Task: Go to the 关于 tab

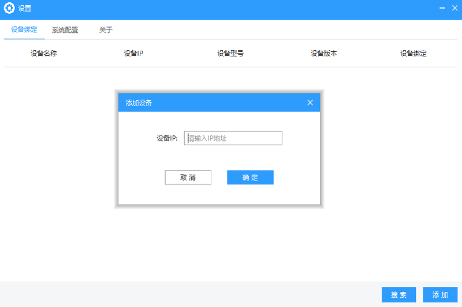Action: (106, 30)
